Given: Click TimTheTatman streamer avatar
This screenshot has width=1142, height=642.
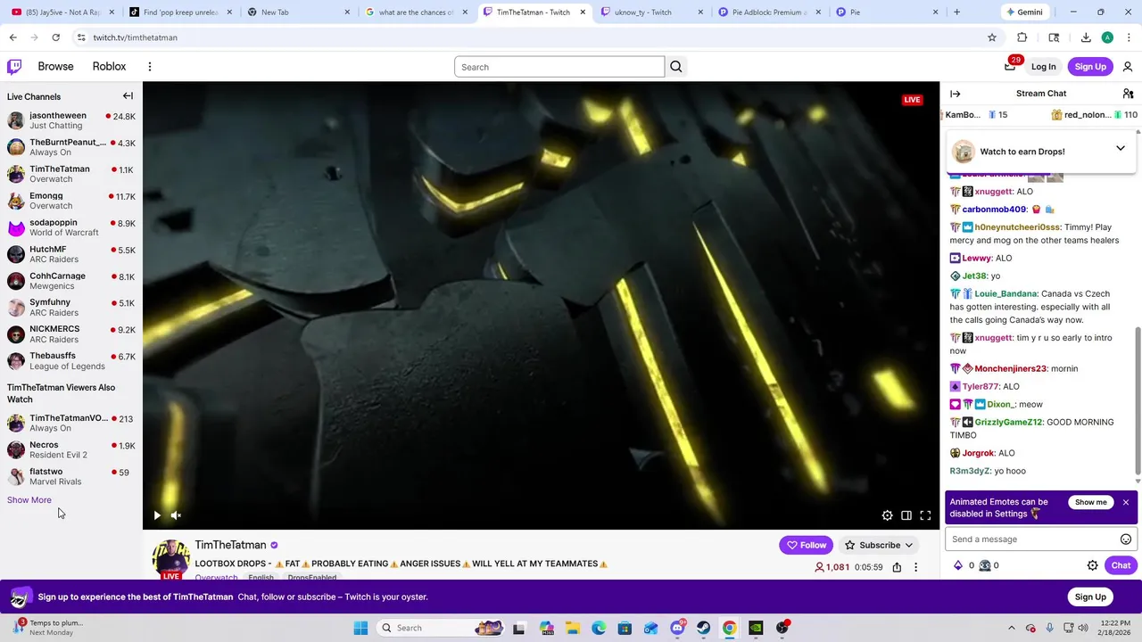Looking at the screenshot, I should coord(170,558).
